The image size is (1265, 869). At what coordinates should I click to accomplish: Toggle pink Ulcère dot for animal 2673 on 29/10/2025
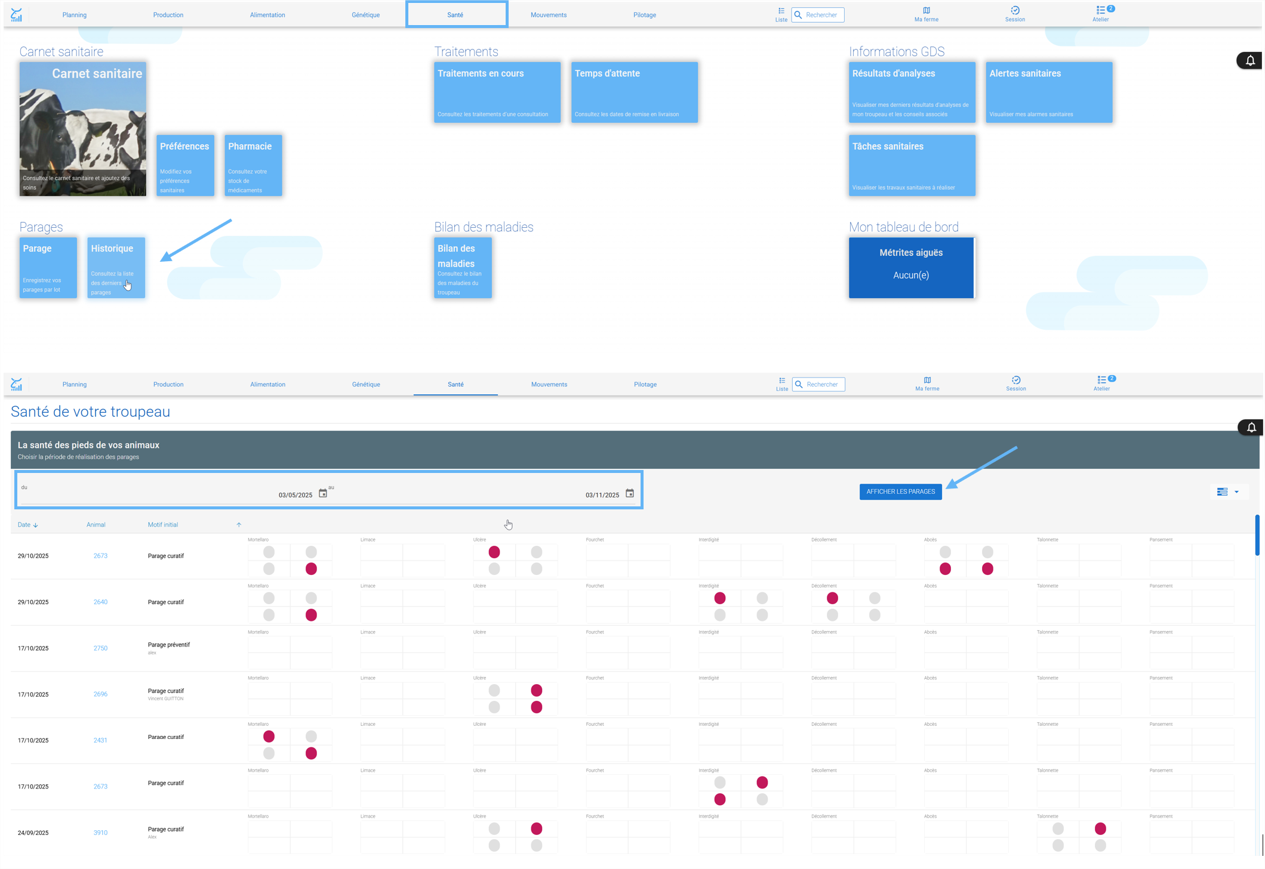494,552
